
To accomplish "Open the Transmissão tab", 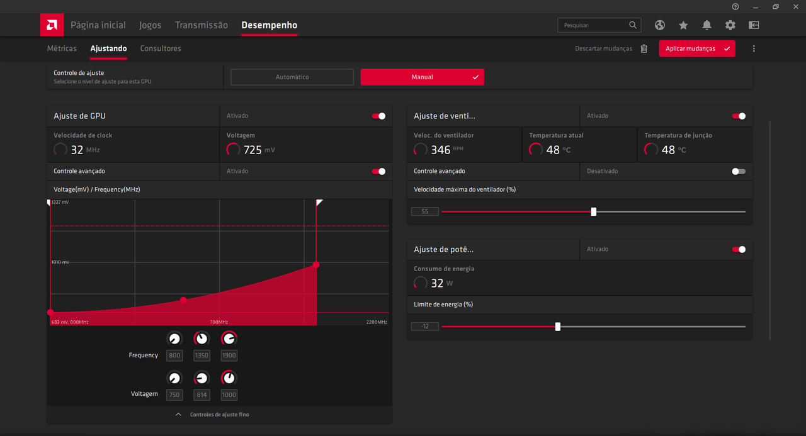I will coord(201,25).
